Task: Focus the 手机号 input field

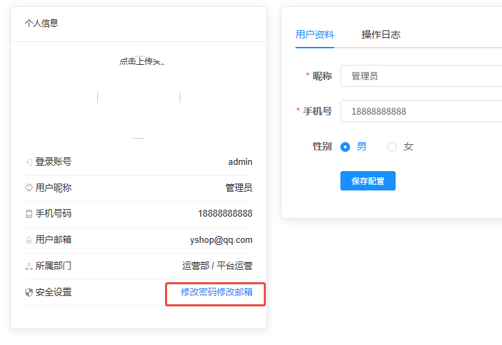Action: tap(421, 111)
